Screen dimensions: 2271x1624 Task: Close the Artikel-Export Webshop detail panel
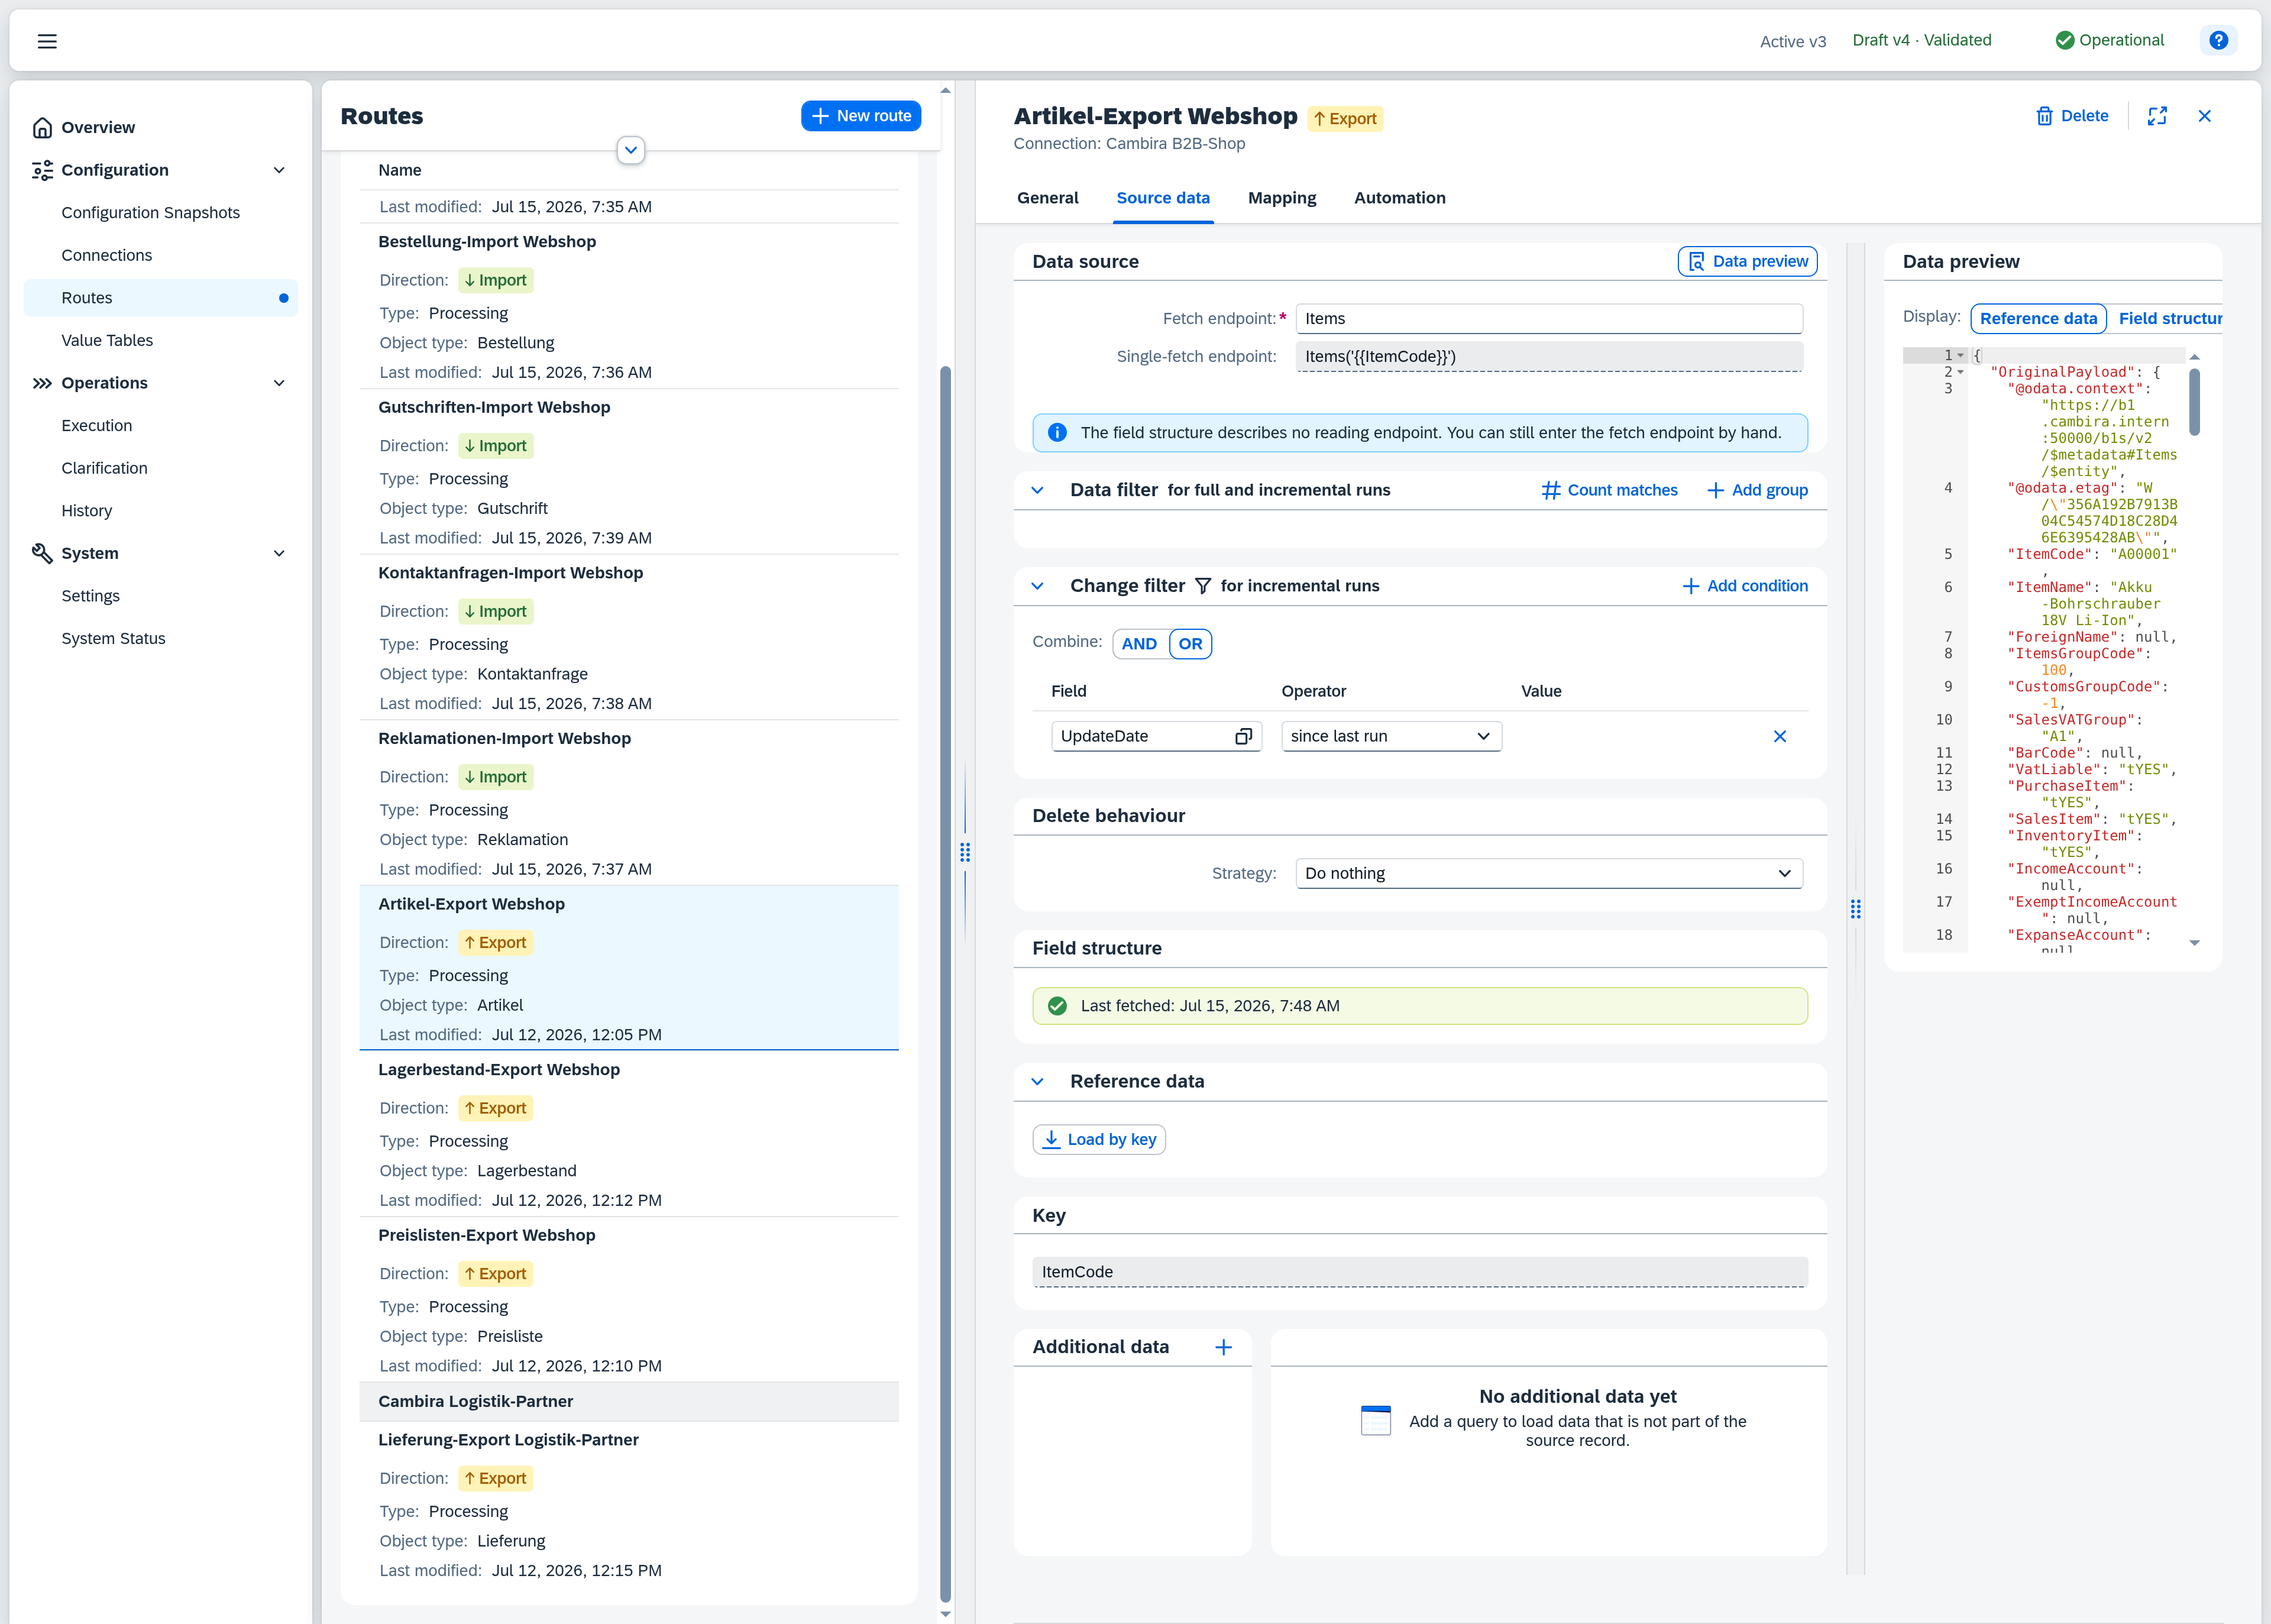click(2204, 116)
